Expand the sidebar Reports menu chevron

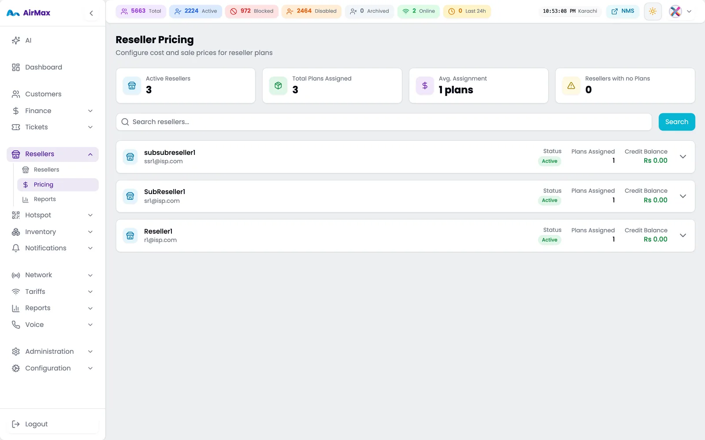(x=90, y=308)
